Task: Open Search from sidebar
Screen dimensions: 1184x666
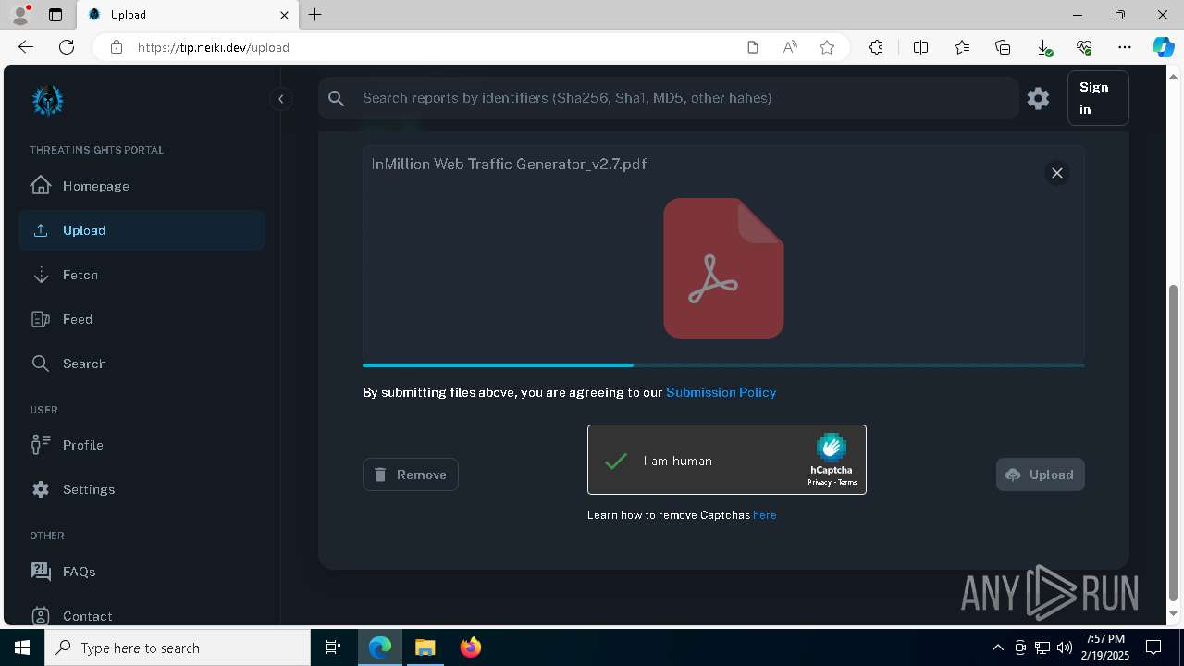Action: [x=142, y=364]
